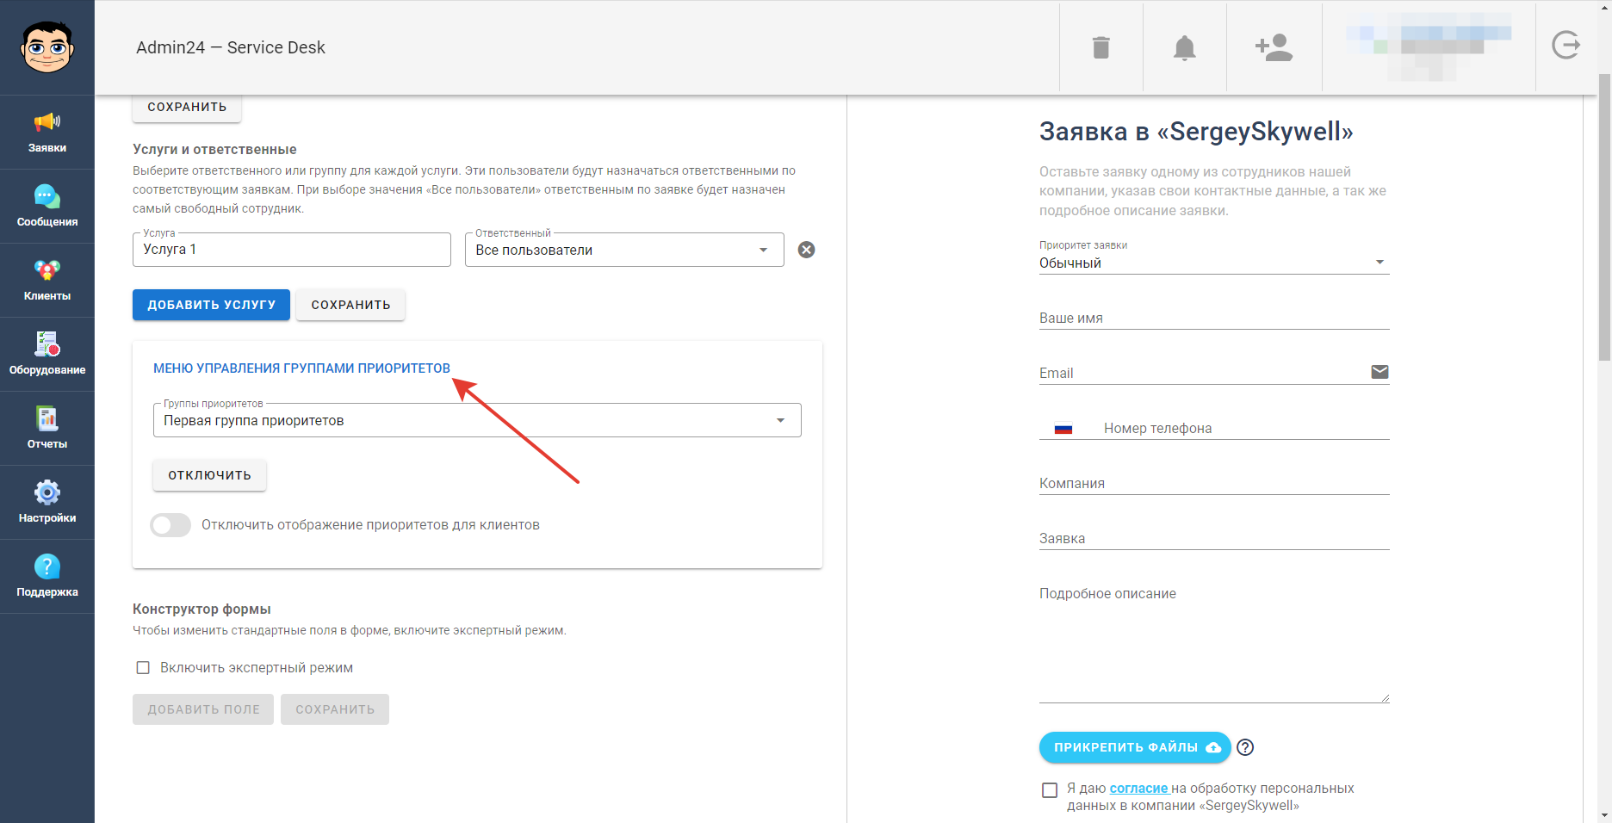Focus the Компания field
Viewport: 1612px width, 823px height.
coord(1214,483)
